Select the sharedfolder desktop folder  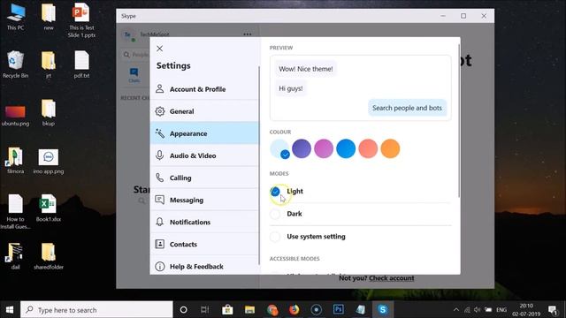click(49, 256)
